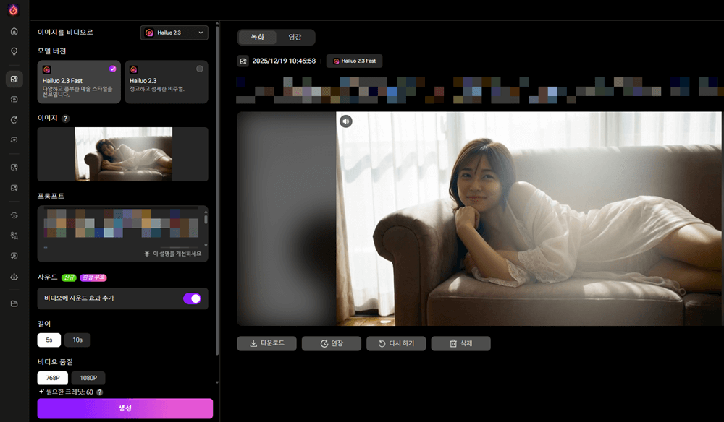The height and width of the screenshot is (422, 724).
Task: Switch to the 영감 tab
Action: point(295,37)
